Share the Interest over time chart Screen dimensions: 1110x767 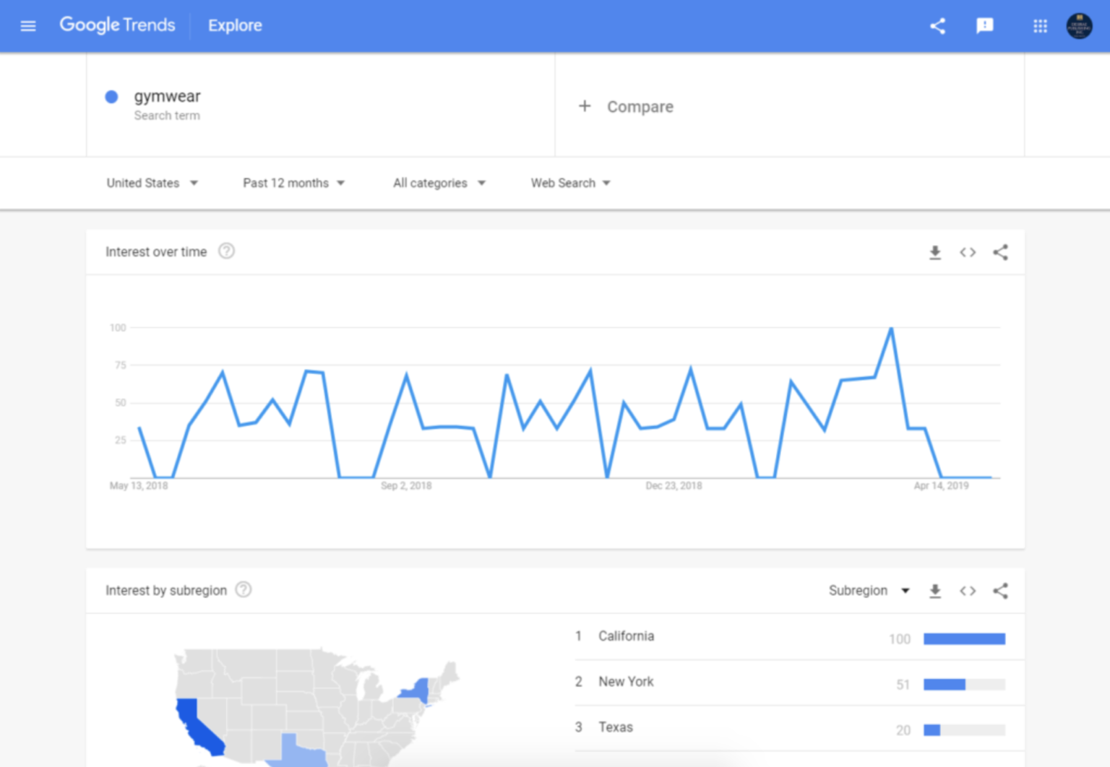click(1001, 252)
